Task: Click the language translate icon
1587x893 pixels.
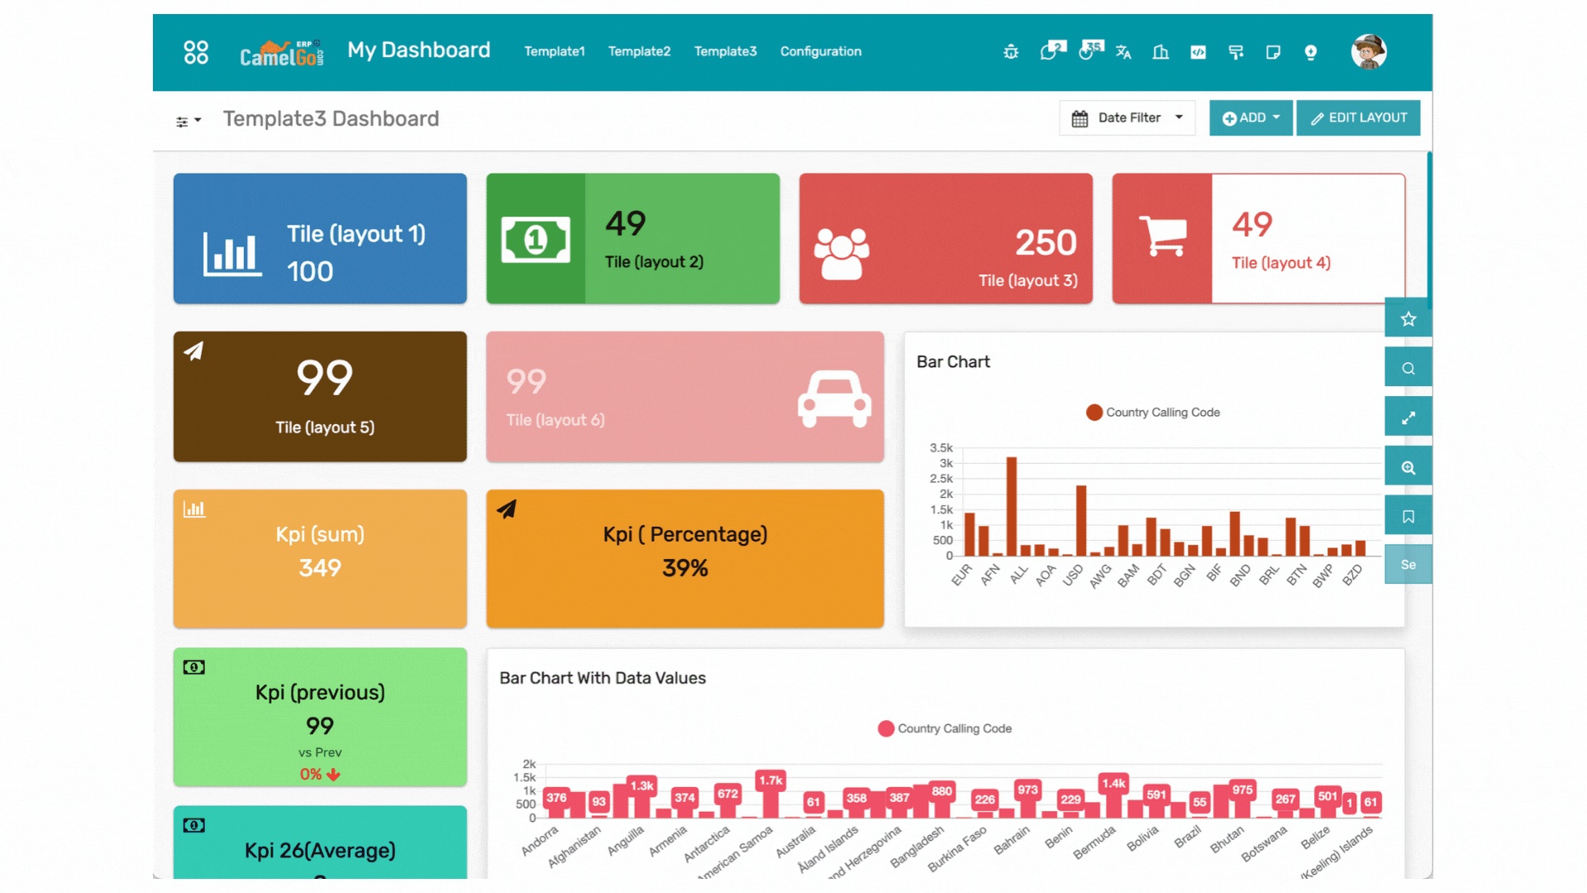Action: pyautogui.click(x=1123, y=52)
